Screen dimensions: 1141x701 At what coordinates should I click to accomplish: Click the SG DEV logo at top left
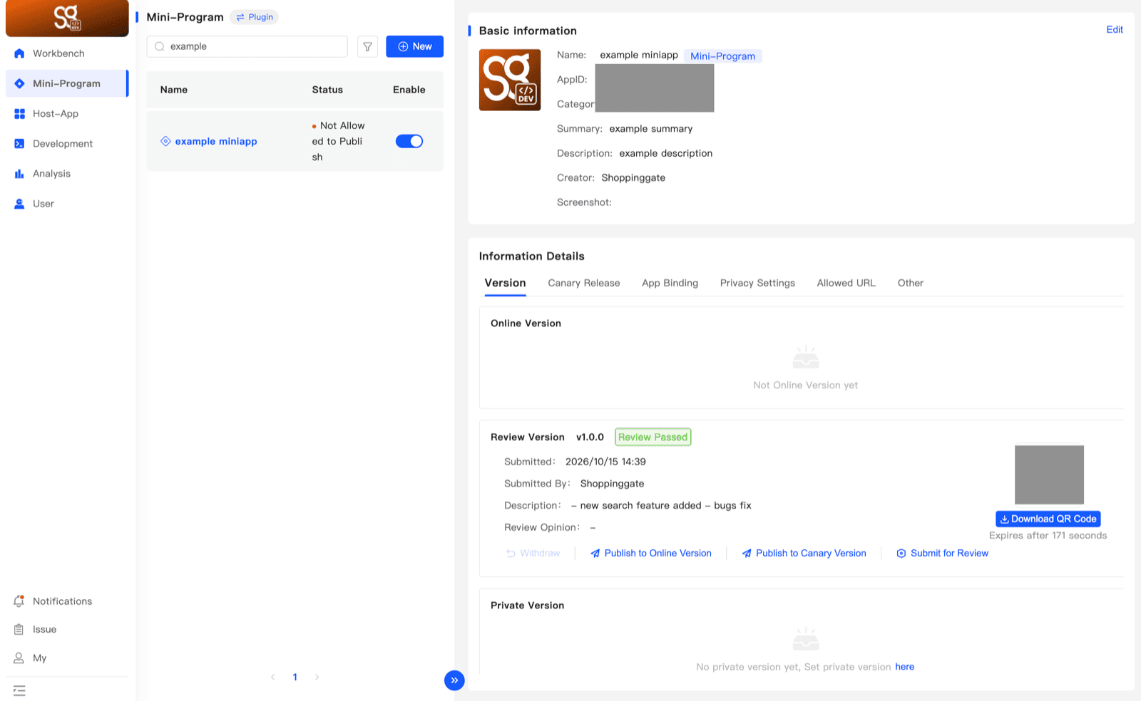67,18
